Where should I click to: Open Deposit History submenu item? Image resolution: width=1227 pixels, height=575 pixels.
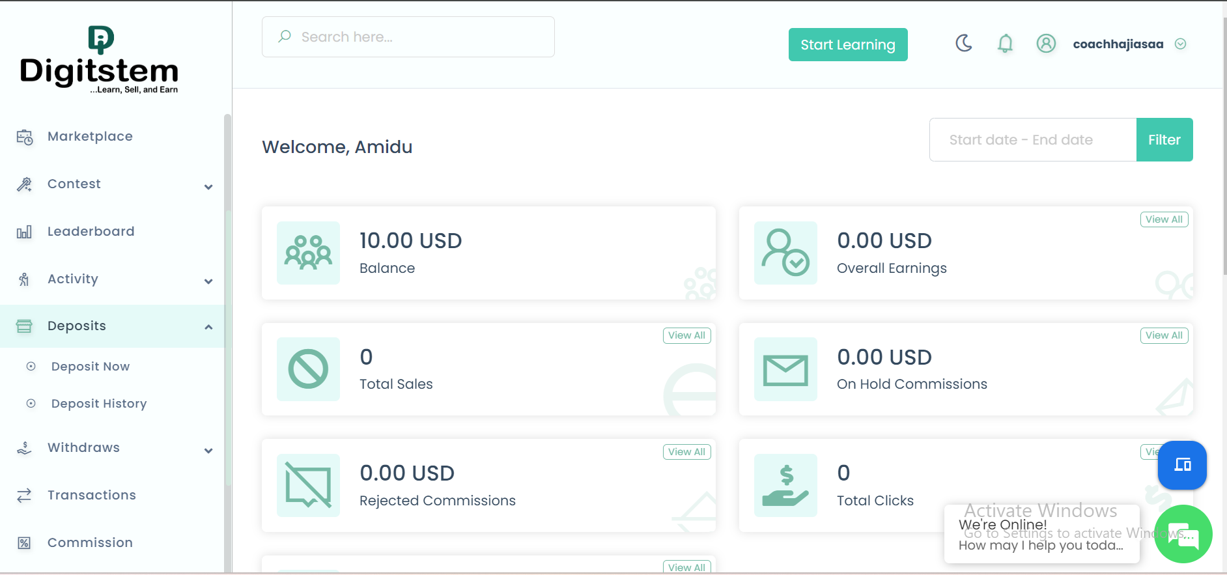pos(99,404)
